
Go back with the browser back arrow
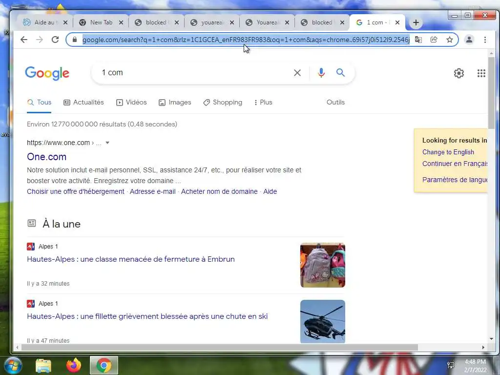(x=24, y=40)
